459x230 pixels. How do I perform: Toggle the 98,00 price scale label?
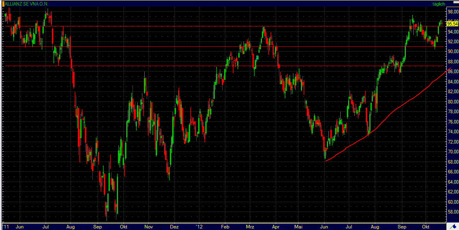click(x=452, y=12)
